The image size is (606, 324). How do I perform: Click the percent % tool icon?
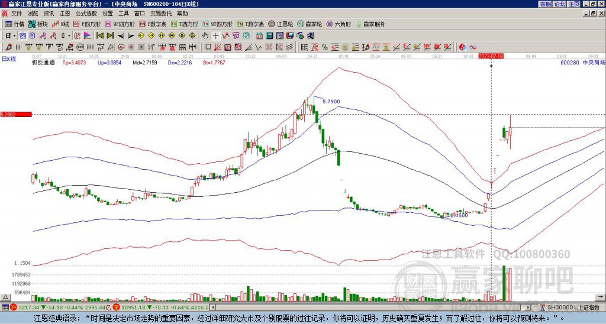(325, 47)
